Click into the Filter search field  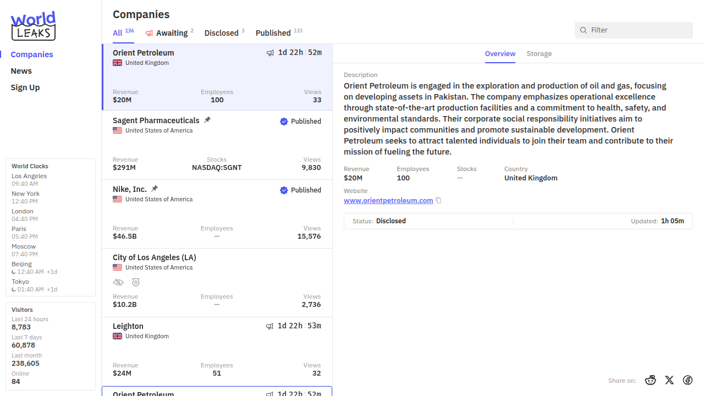(x=638, y=30)
